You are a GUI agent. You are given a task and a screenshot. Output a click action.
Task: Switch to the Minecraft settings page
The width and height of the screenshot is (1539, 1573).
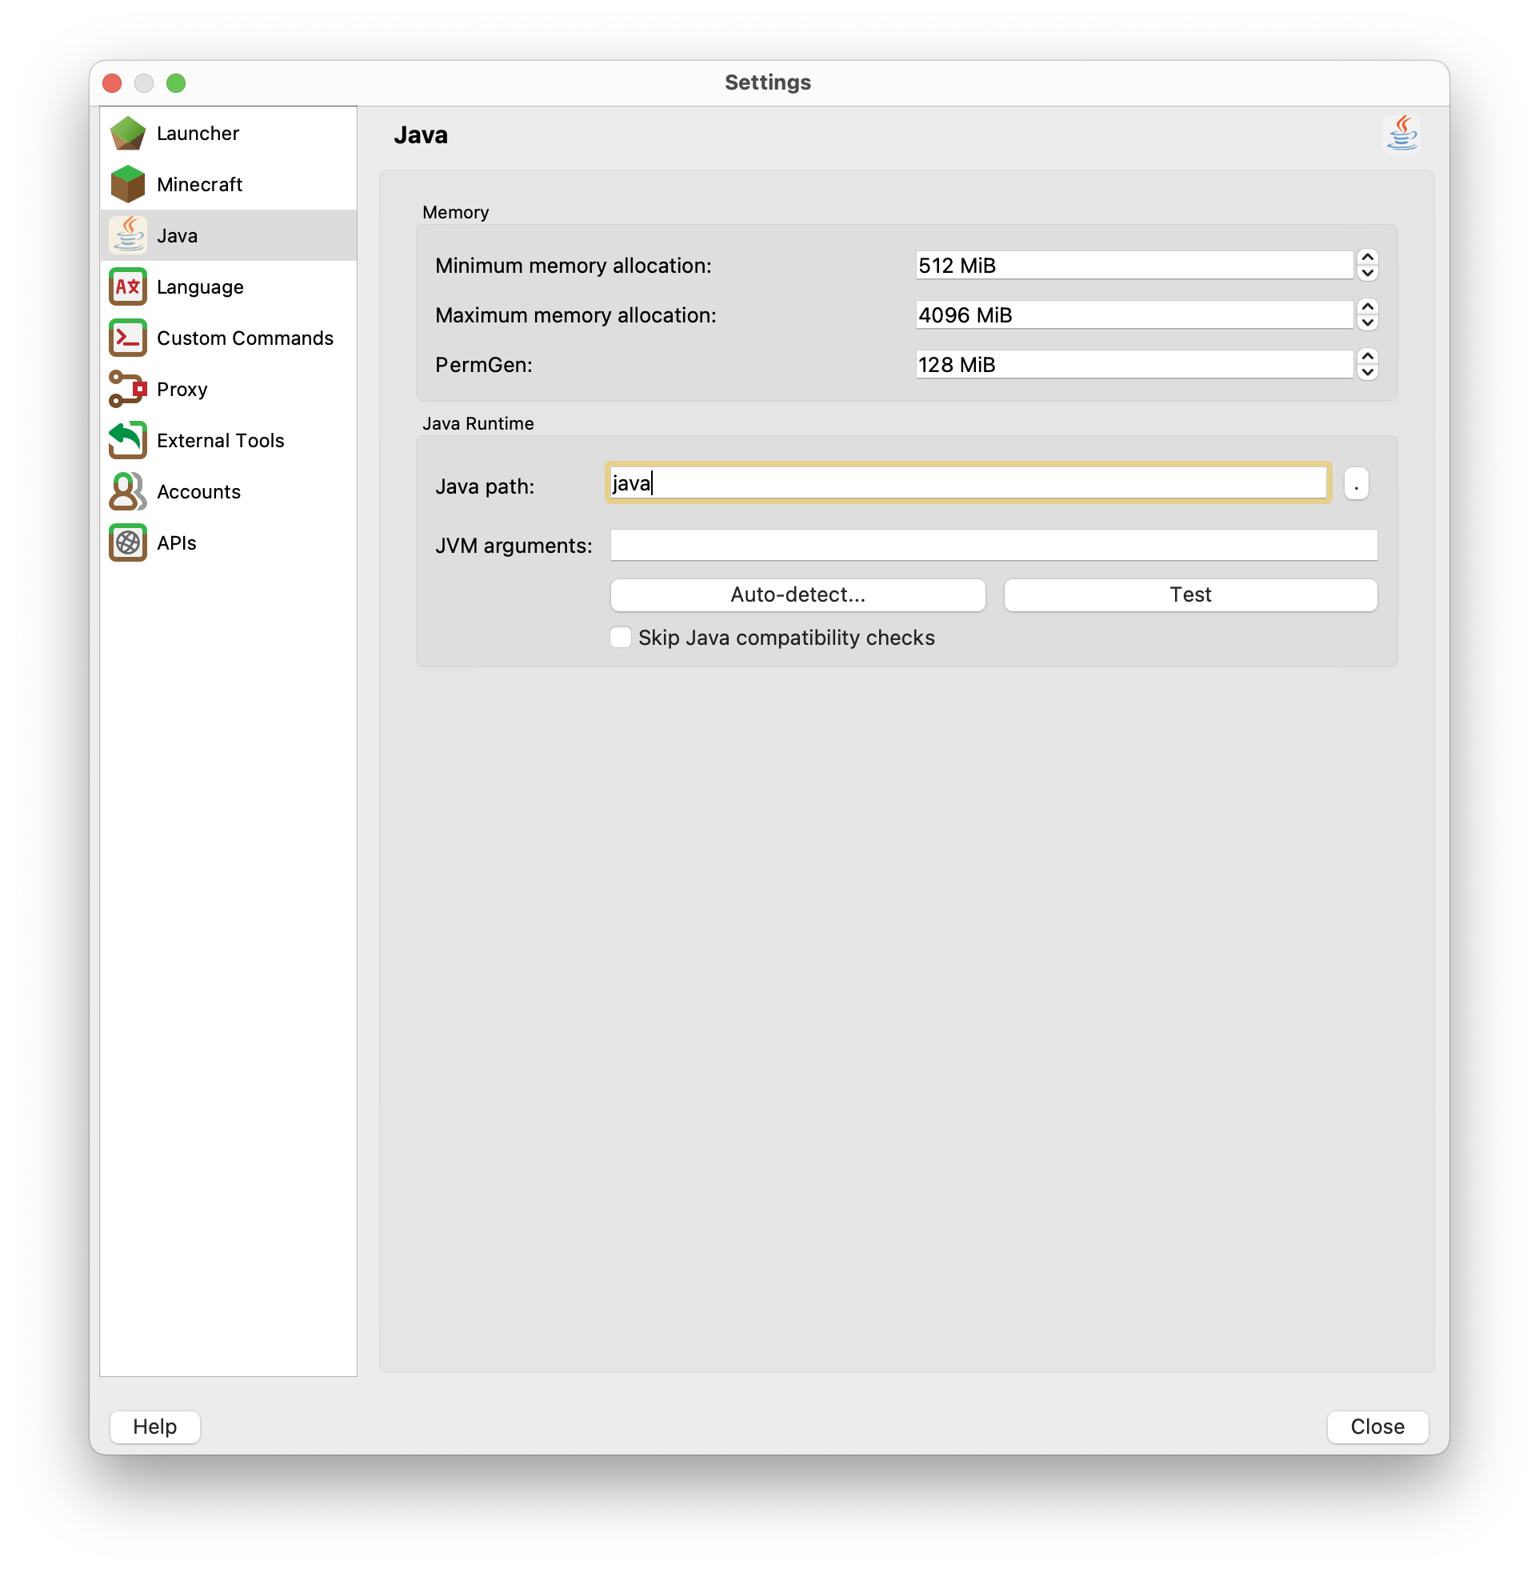coord(199,183)
